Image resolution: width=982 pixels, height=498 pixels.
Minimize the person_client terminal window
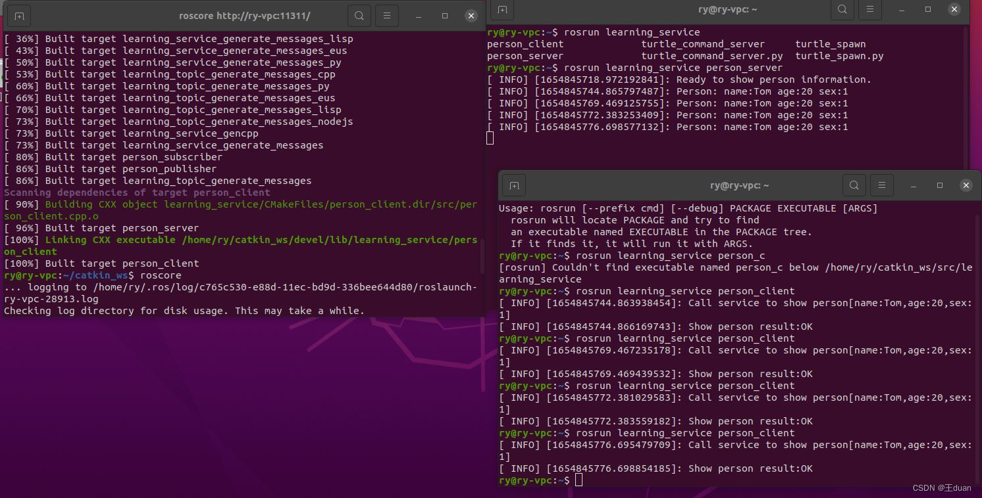click(914, 185)
